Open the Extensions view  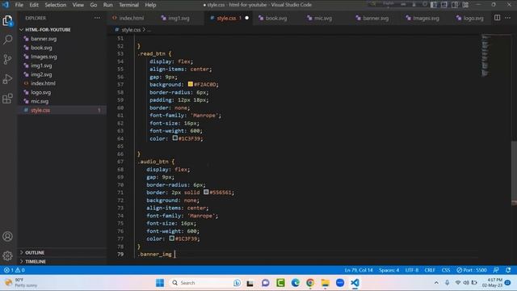pyautogui.click(x=7, y=99)
